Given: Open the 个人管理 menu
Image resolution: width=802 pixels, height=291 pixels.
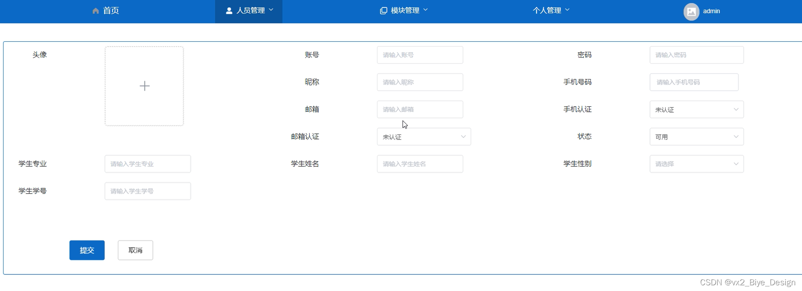Looking at the screenshot, I should click(x=551, y=11).
